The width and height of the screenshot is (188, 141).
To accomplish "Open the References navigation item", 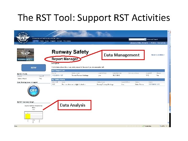I will pyautogui.click(x=67, y=41).
